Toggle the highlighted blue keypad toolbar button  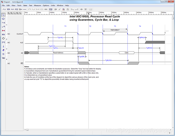coord(51,9)
